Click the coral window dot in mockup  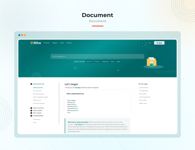(22, 35)
